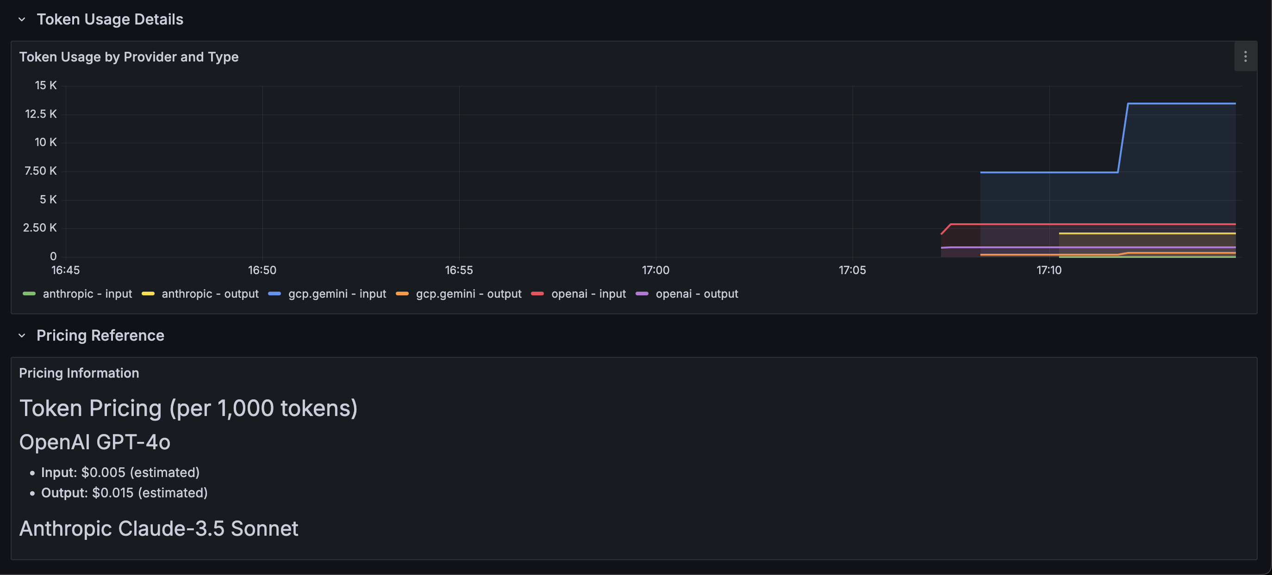This screenshot has width=1272, height=575.
Task: Click the Pricing Information panel title
Action: point(79,373)
